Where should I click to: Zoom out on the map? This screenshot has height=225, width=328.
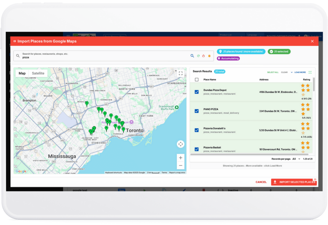click(181, 165)
